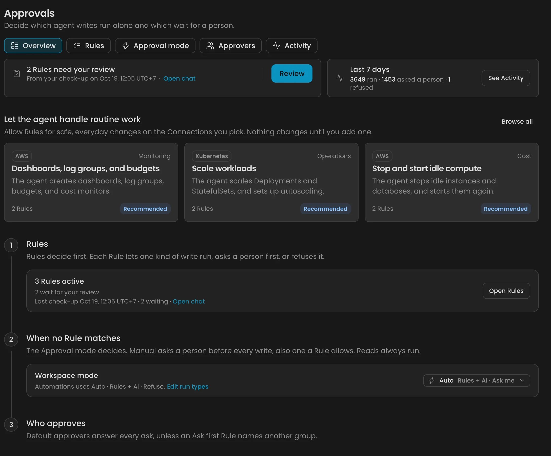
Task: Open the Scale workloads card
Action: (271, 182)
